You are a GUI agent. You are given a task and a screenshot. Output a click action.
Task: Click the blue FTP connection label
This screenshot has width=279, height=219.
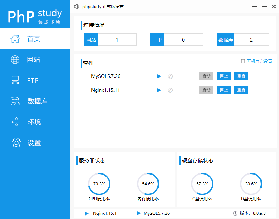[157, 40]
